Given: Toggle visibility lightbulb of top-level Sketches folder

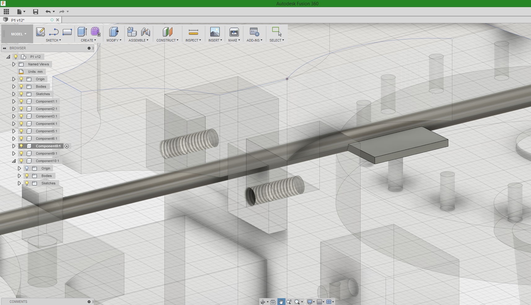Looking at the screenshot, I should tap(21, 94).
